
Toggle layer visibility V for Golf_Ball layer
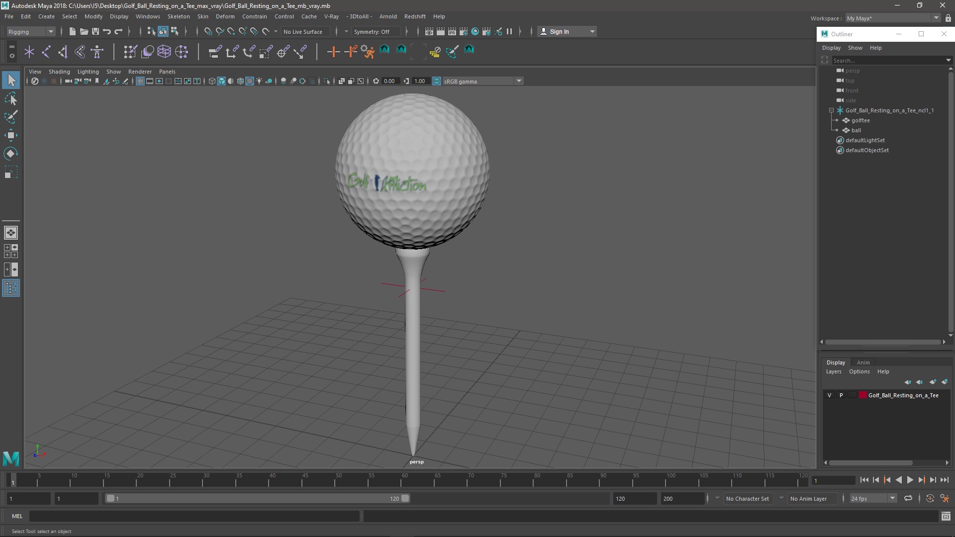(829, 395)
